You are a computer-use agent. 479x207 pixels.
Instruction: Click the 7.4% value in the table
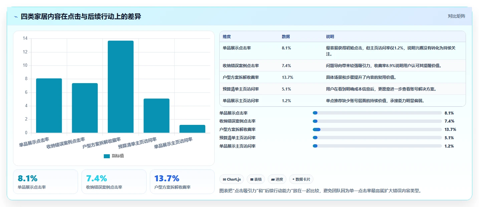tap(286, 66)
